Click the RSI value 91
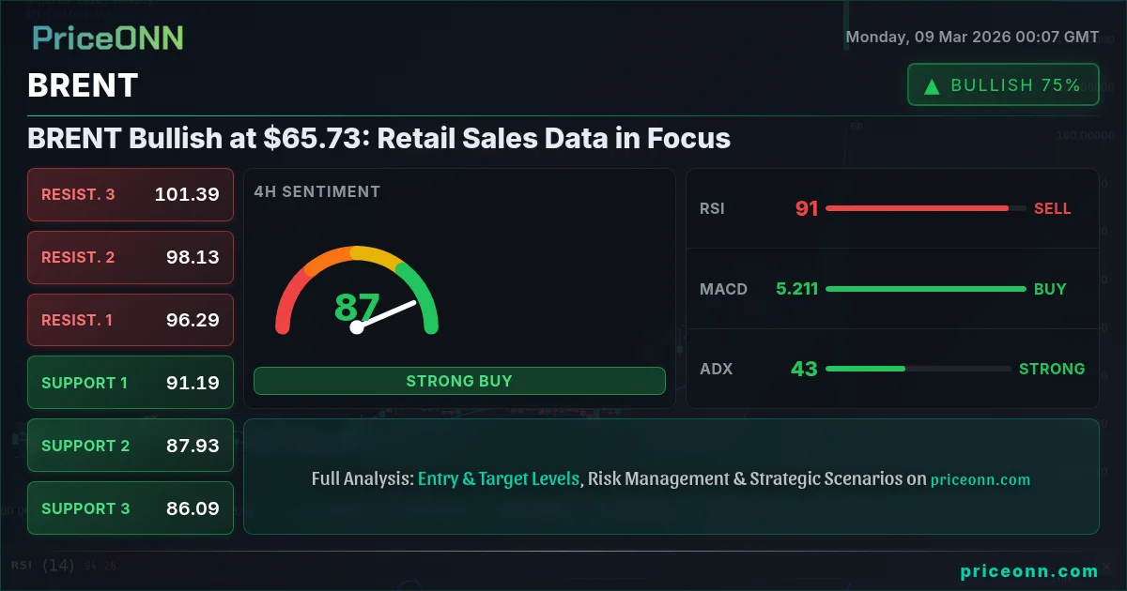 pos(807,208)
